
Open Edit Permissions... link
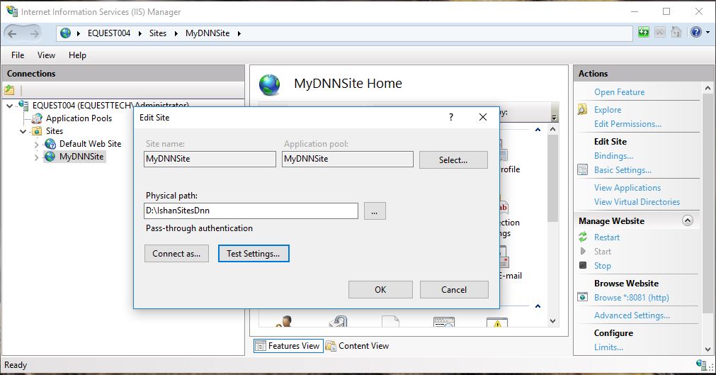click(627, 124)
